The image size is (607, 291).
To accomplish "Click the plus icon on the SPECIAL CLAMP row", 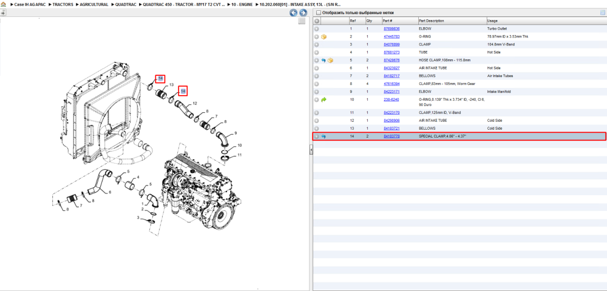I will 317,136.
